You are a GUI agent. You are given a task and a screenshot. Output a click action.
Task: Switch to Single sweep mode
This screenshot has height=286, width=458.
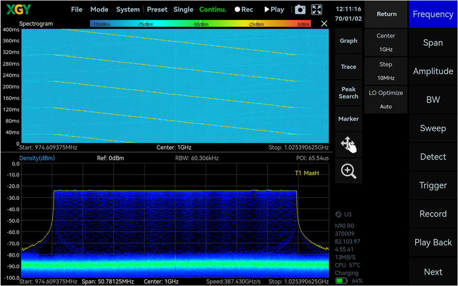[x=183, y=10]
